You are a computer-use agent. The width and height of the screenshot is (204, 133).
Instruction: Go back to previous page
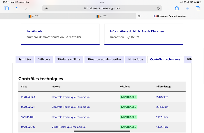pos(16,8)
